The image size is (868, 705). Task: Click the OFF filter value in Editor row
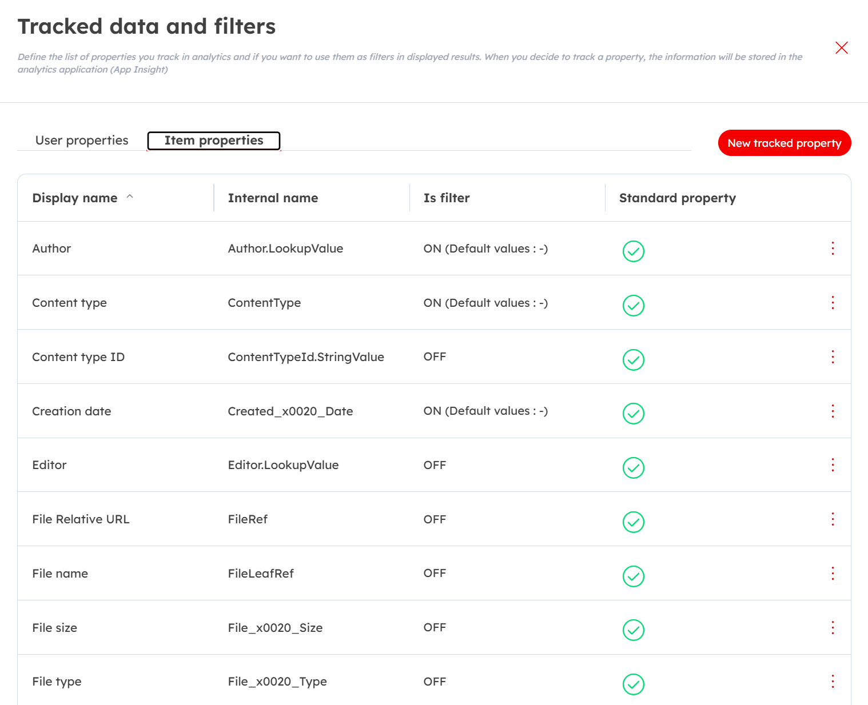[x=435, y=465]
